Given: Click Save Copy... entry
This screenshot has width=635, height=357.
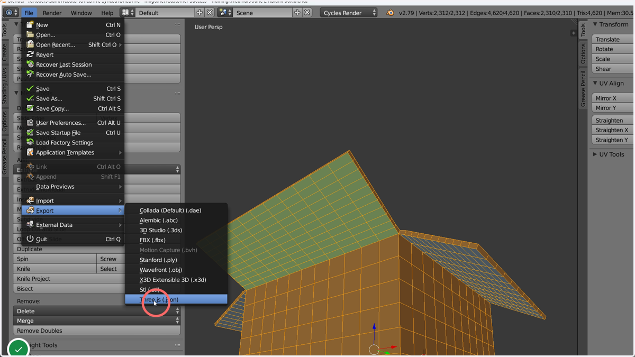Looking at the screenshot, I should (x=72, y=108).
